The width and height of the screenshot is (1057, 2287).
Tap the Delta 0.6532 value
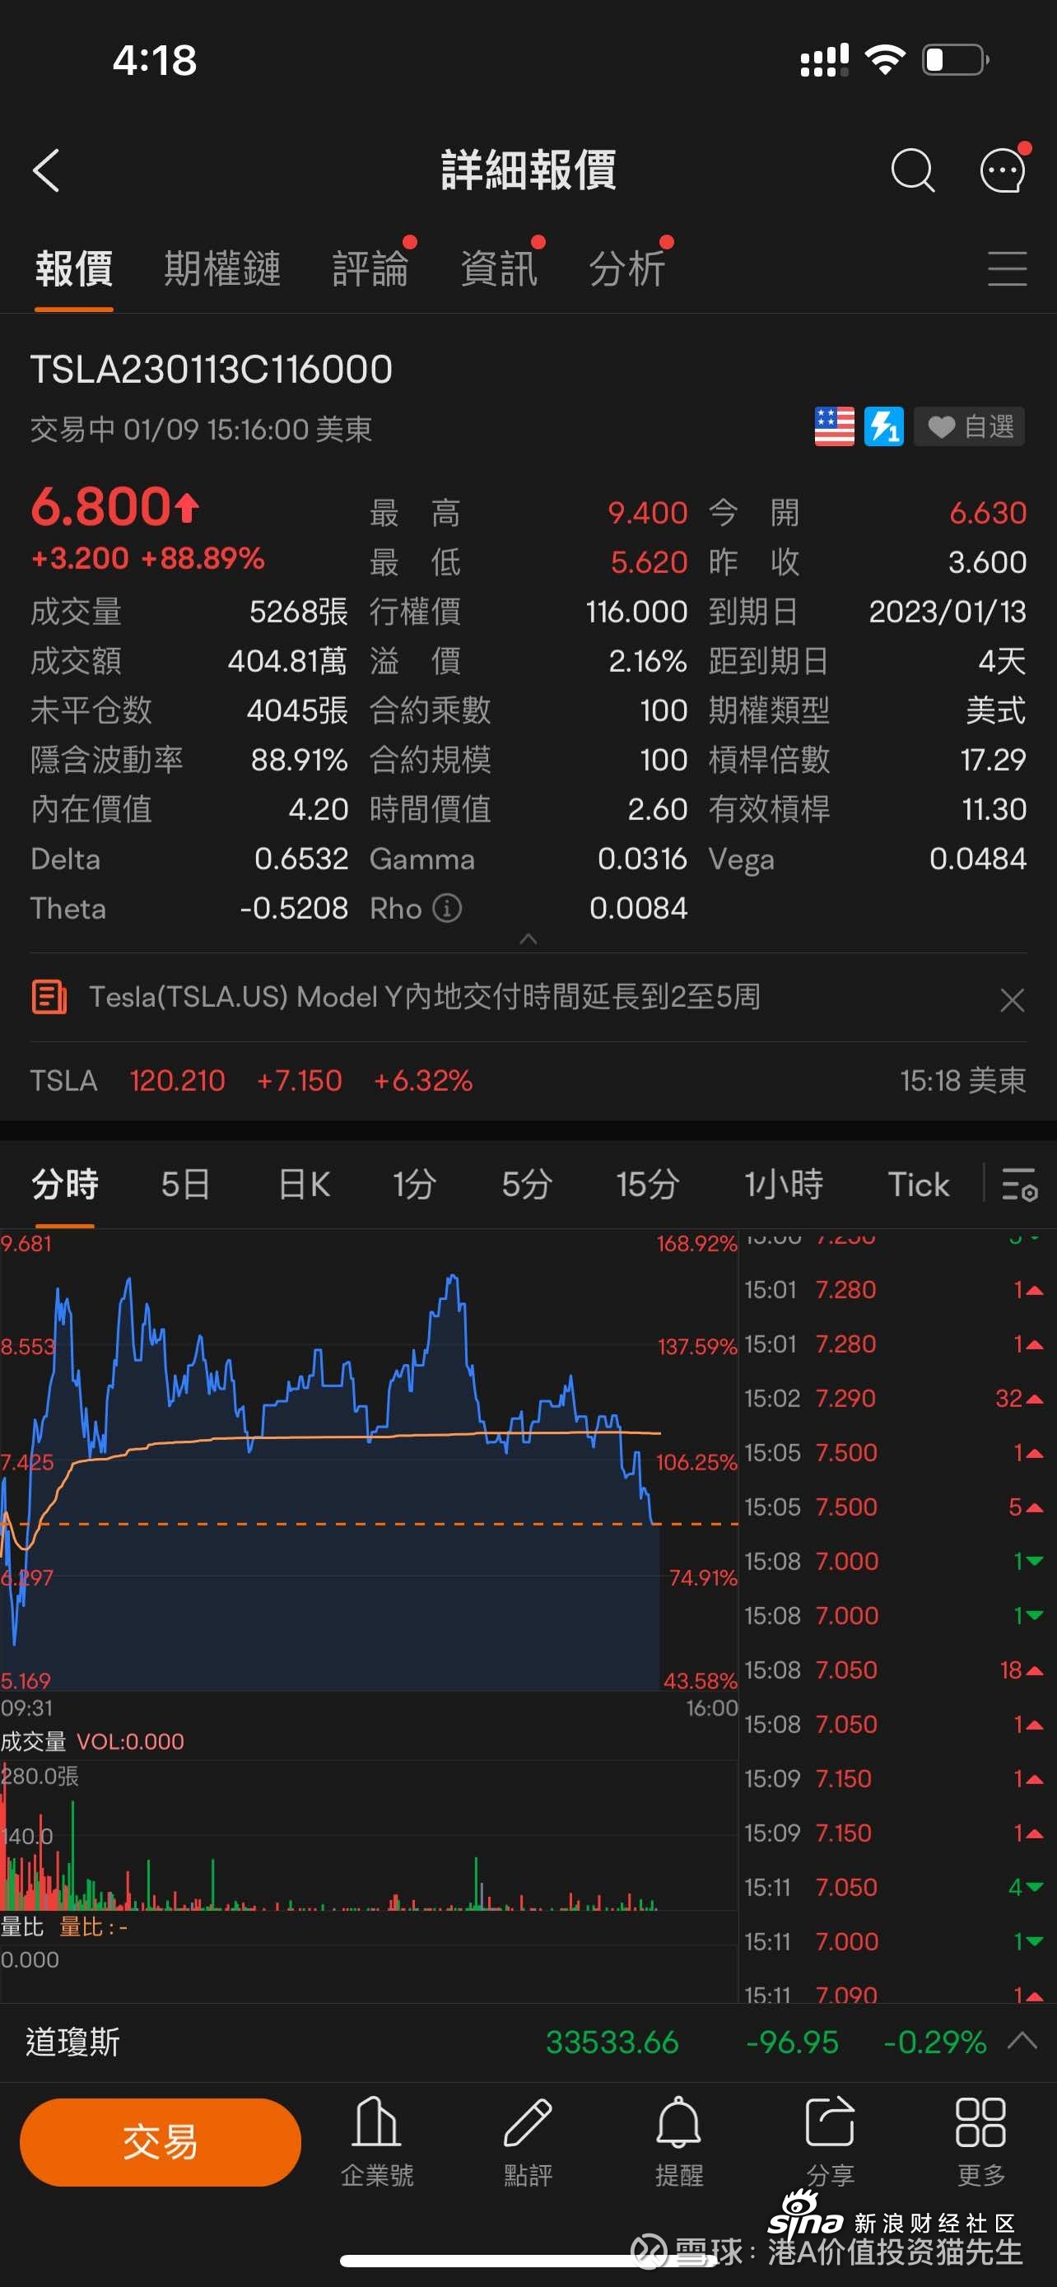coord(300,859)
